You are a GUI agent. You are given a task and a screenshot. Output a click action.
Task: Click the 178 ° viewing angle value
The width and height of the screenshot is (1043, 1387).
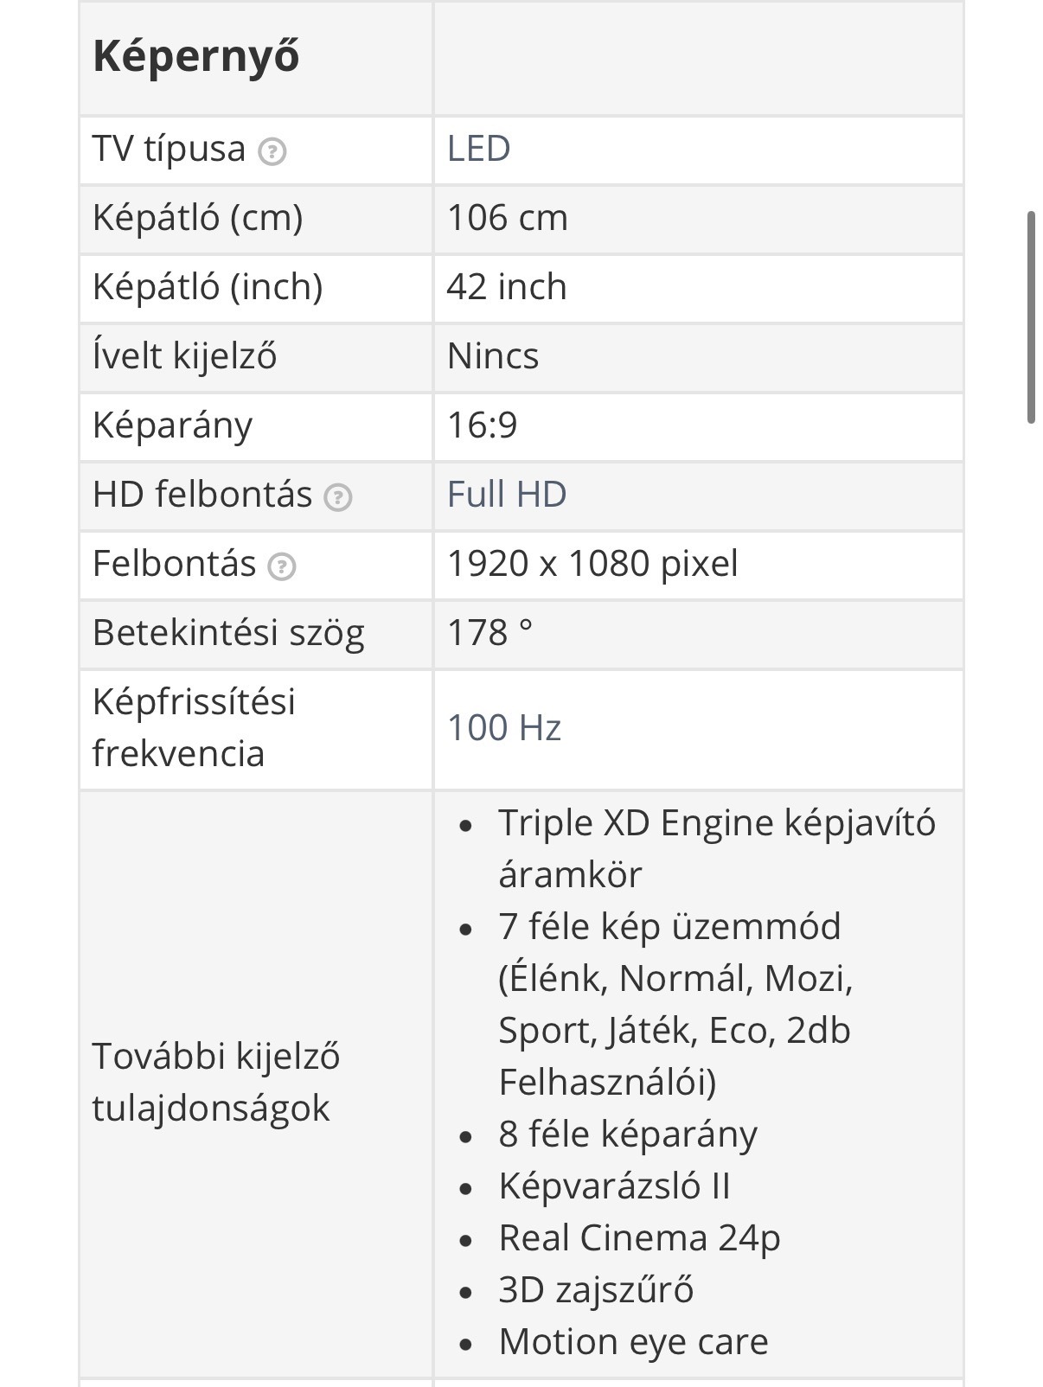point(490,633)
